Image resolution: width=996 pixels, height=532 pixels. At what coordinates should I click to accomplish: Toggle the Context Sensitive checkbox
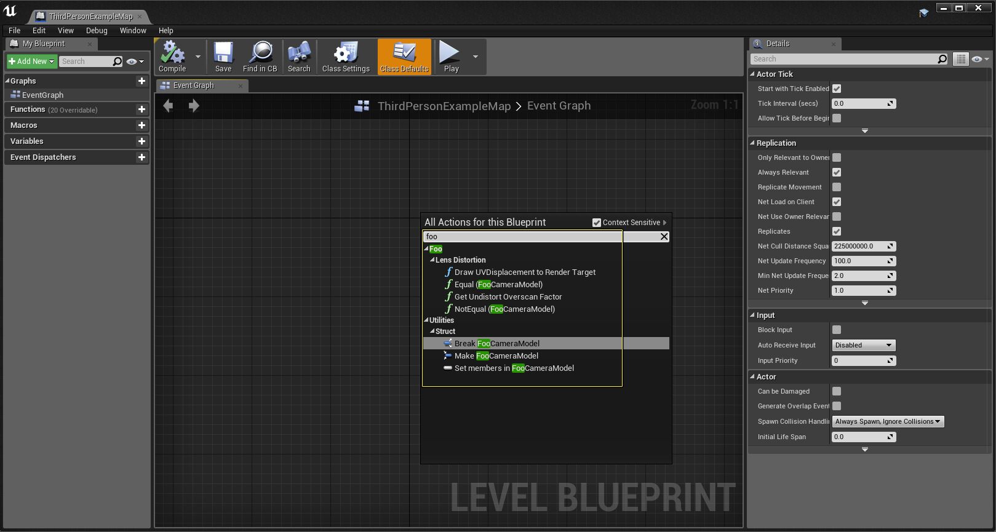(x=596, y=223)
